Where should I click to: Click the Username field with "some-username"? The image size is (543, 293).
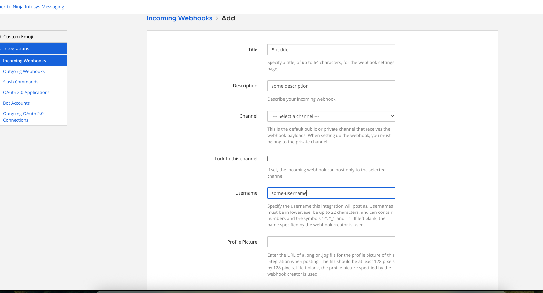click(331, 193)
